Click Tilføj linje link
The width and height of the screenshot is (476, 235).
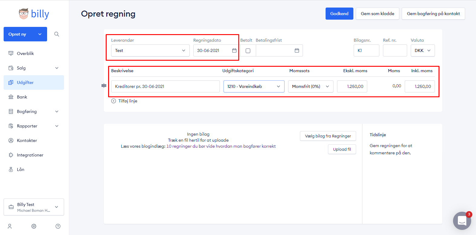128,101
